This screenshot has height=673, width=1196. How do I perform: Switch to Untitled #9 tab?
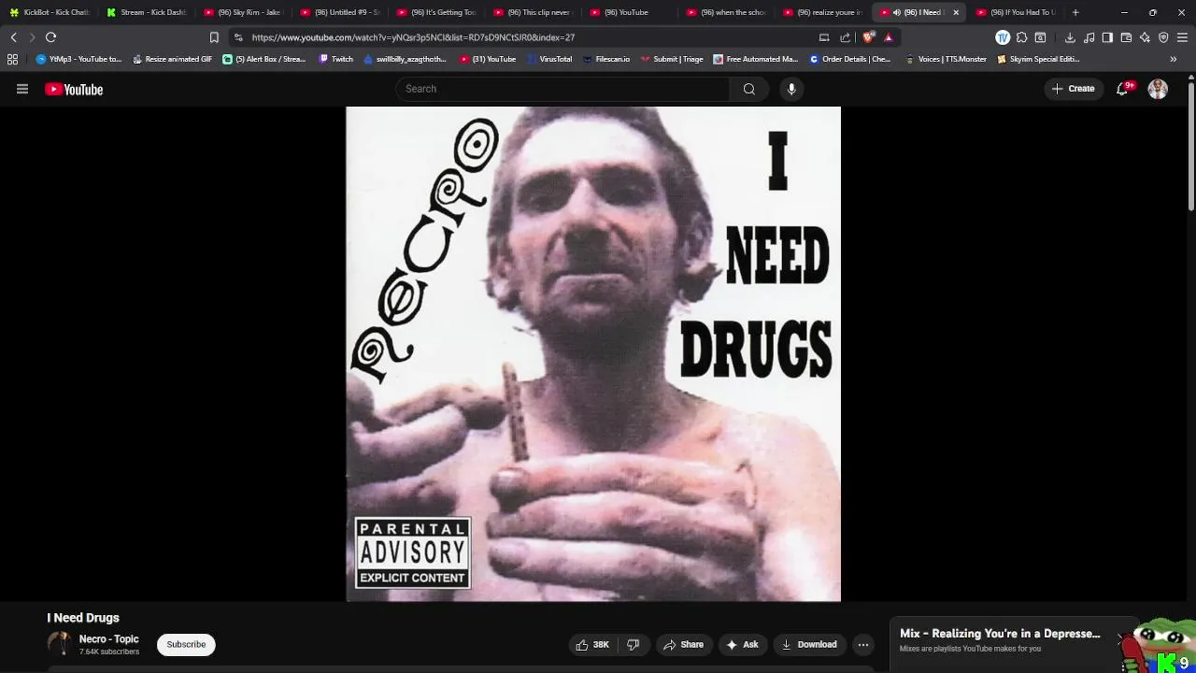click(340, 12)
